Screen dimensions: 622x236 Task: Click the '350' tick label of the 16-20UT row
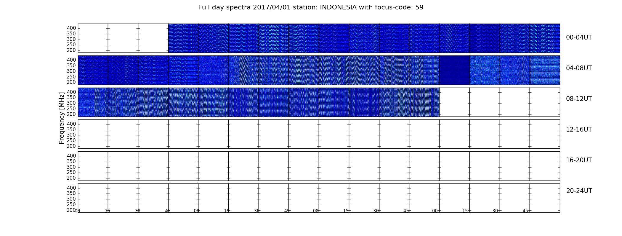(x=71, y=162)
